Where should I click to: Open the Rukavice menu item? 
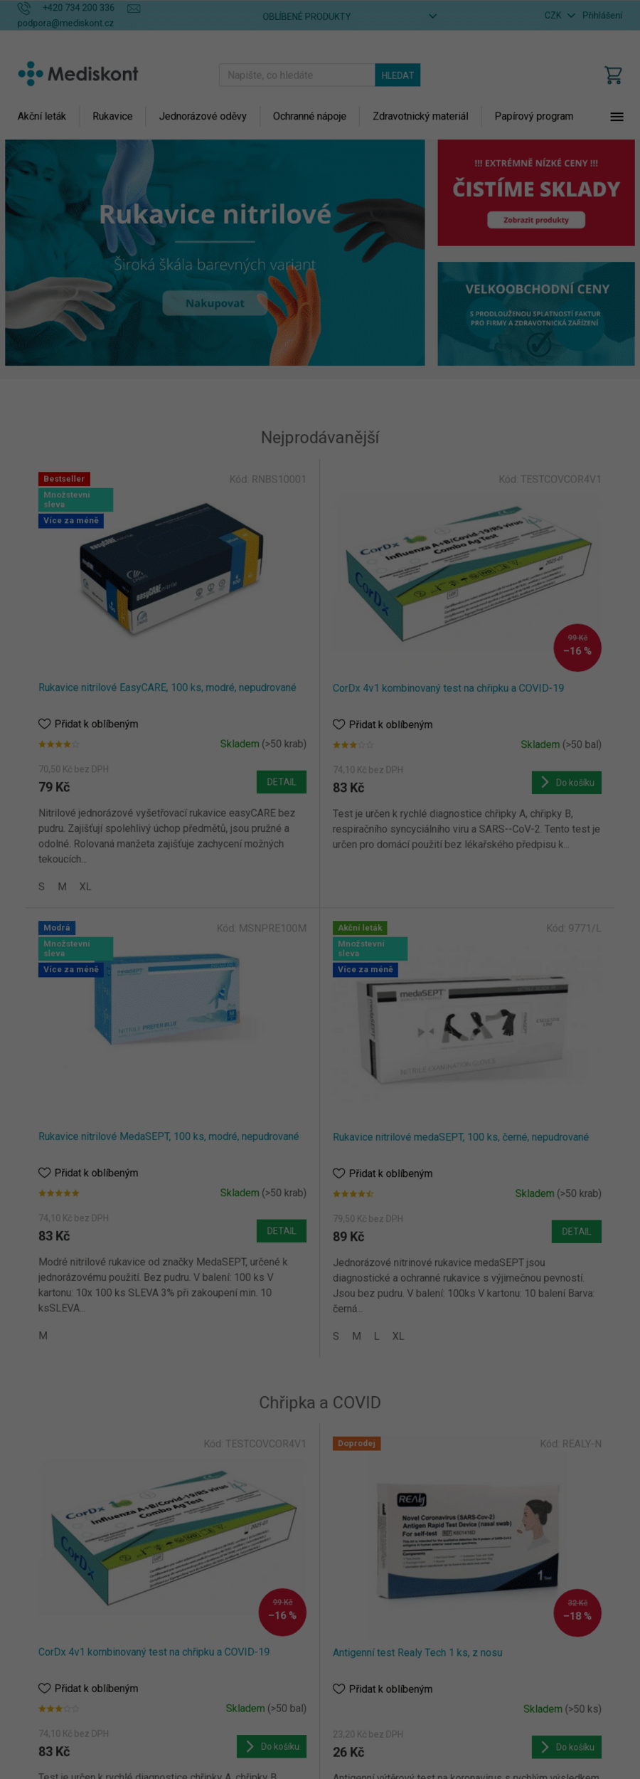pyautogui.click(x=112, y=116)
